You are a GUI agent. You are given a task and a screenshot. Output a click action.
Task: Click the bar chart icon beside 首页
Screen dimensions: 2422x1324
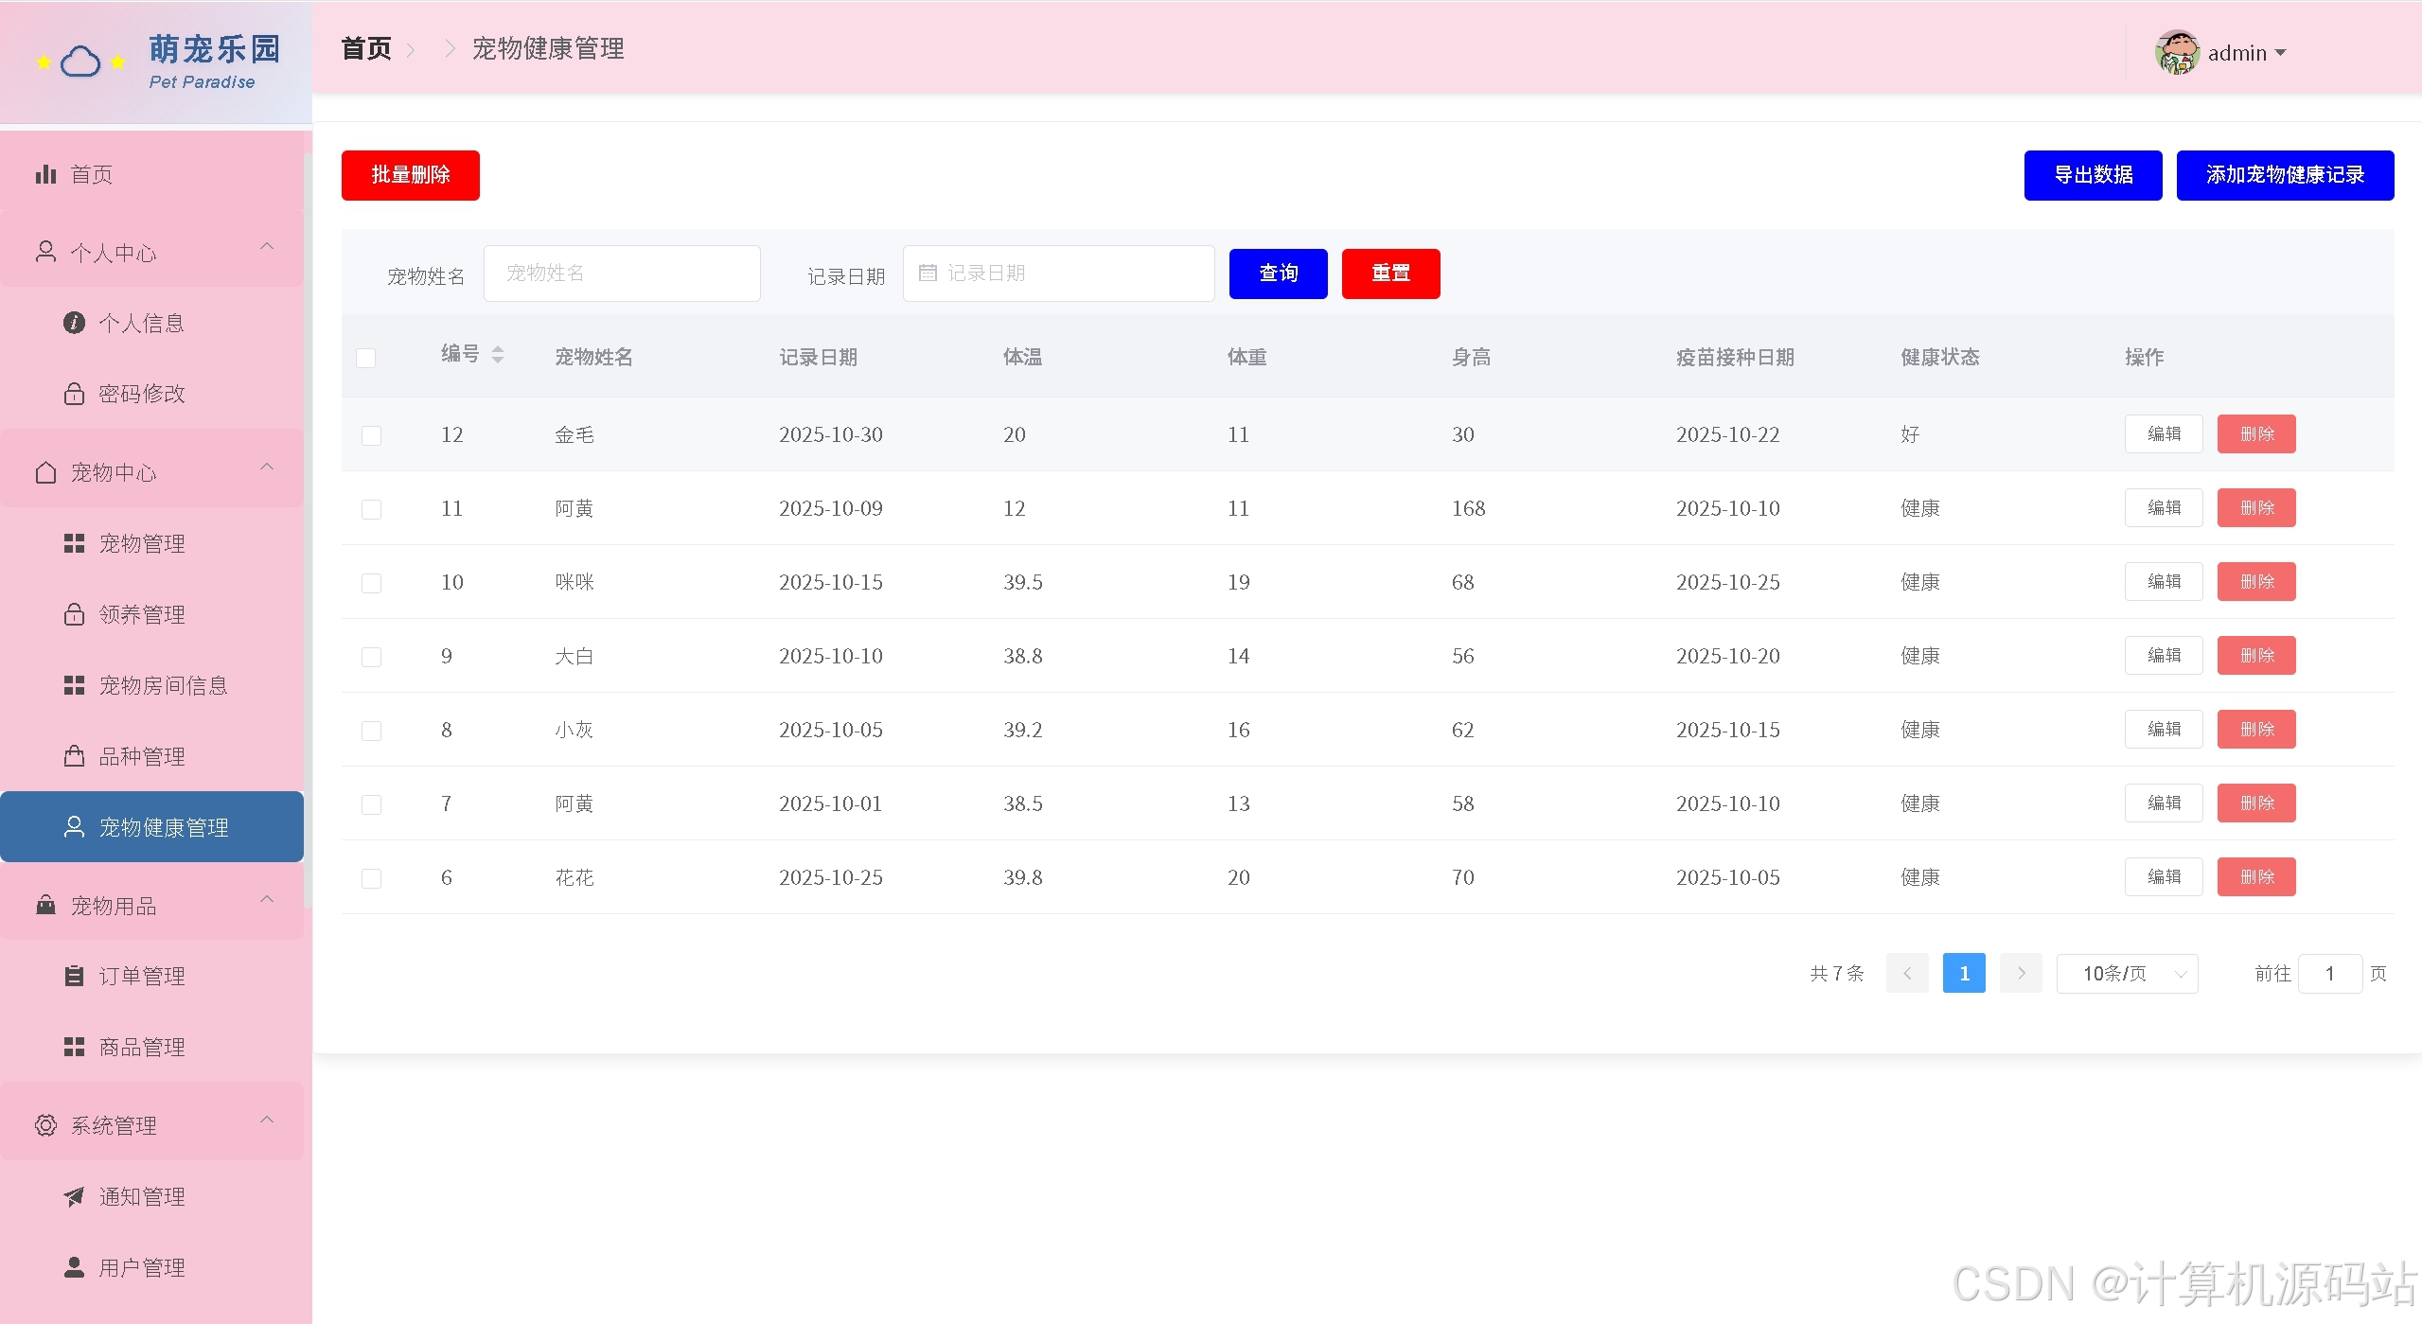pos(45,174)
